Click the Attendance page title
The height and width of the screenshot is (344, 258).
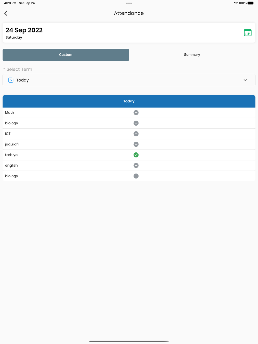[129, 13]
